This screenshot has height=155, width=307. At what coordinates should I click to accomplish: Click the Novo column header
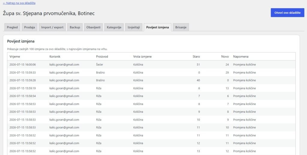click(x=225, y=57)
